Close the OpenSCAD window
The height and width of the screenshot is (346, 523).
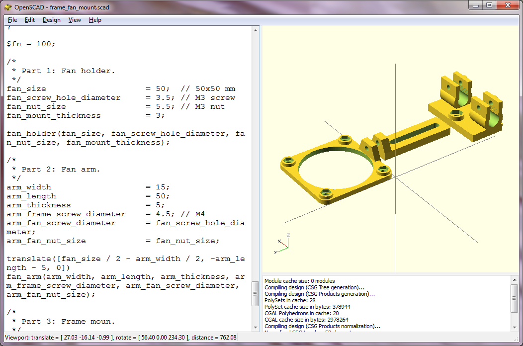click(508, 5)
